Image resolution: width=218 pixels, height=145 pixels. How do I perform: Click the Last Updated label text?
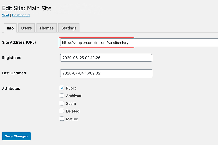[x=14, y=73]
